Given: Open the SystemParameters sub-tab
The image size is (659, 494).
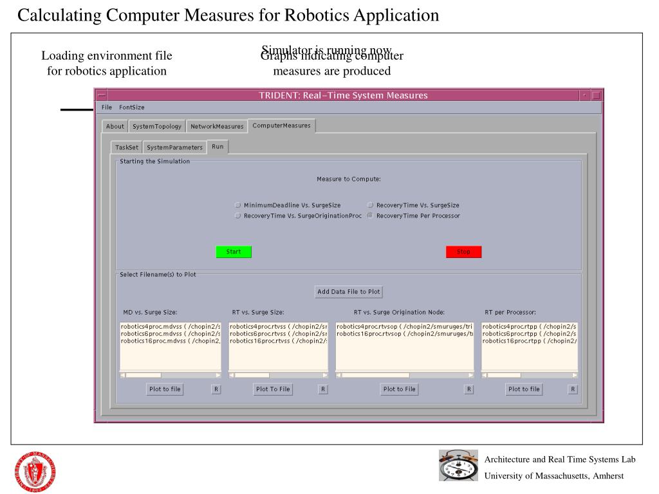Looking at the screenshot, I should 174,147.
